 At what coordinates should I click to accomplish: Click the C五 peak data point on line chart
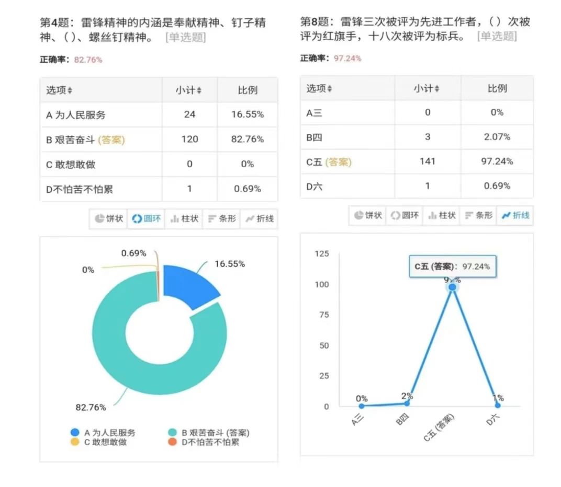pos(452,287)
